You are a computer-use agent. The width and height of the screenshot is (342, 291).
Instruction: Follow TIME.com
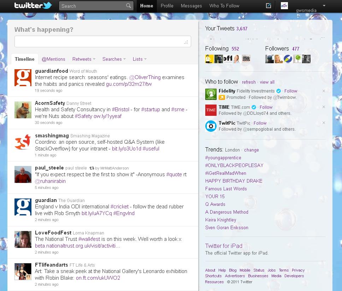click(266, 107)
